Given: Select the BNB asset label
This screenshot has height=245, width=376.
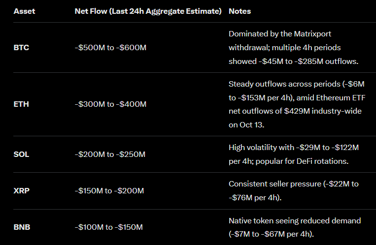Looking at the screenshot, I should [x=22, y=227].
